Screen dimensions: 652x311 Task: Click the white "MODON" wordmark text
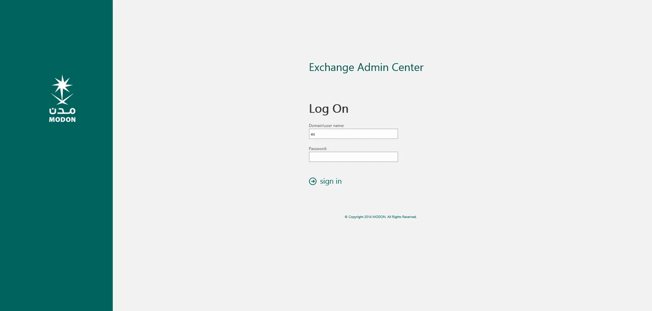62,119
